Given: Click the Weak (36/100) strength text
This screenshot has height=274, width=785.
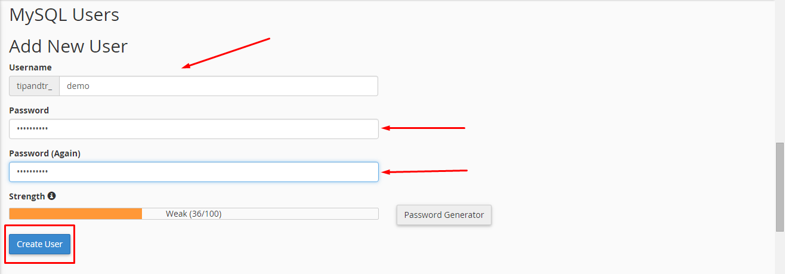Looking at the screenshot, I should click(194, 214).
